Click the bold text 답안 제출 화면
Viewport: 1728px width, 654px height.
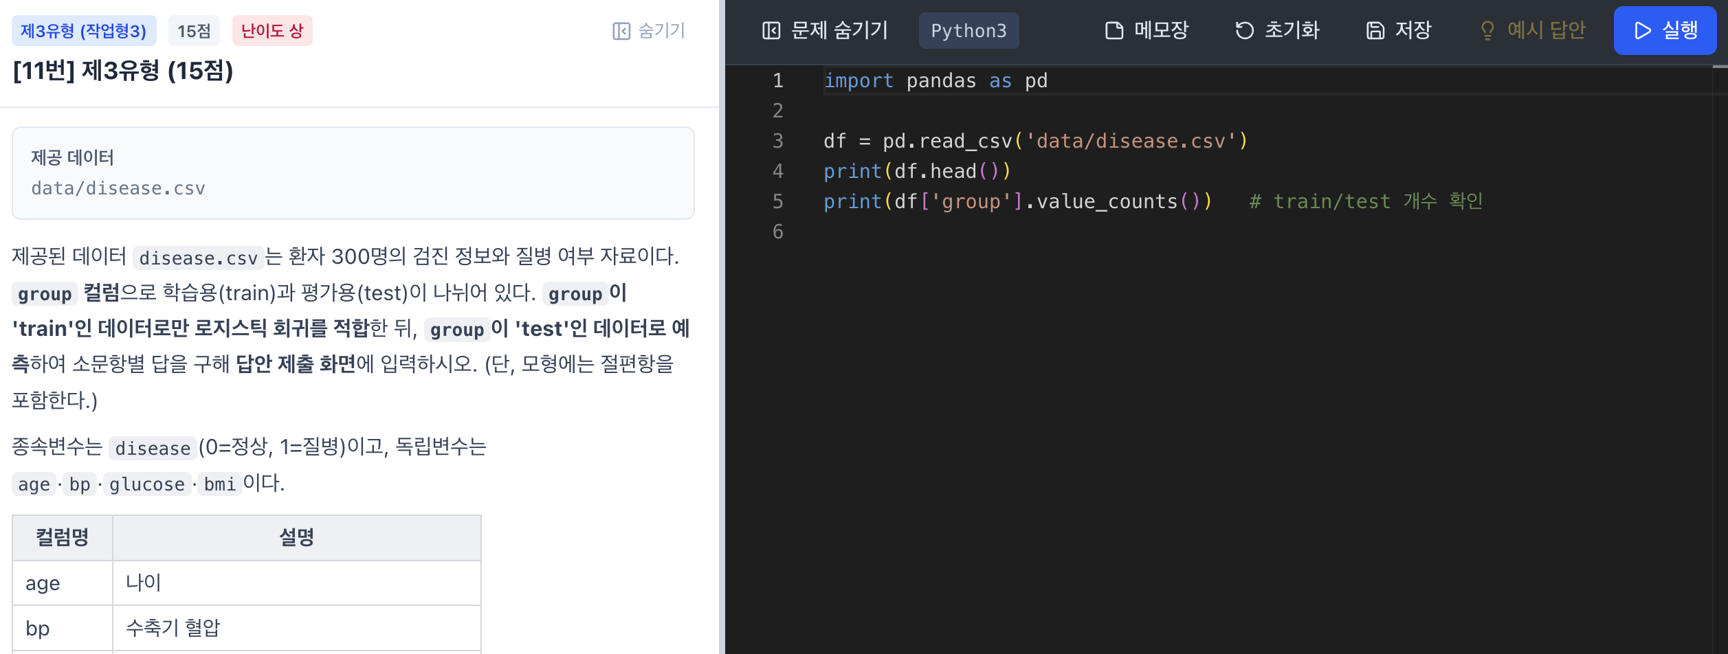[296, 364]
